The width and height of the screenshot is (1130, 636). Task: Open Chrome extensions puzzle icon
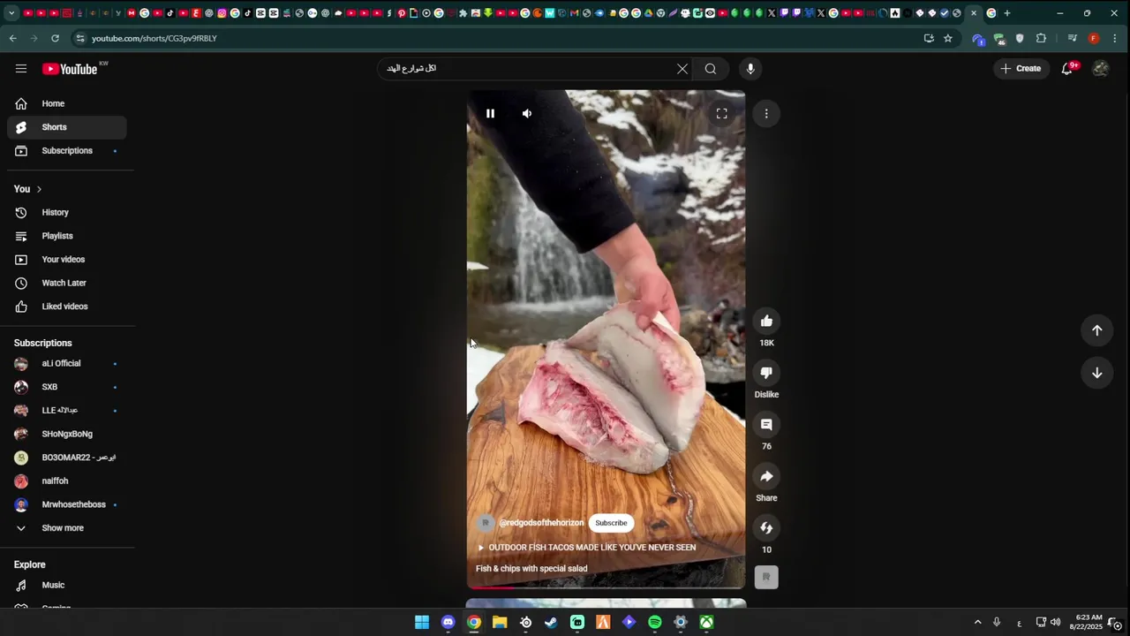tap(1041, 38)
